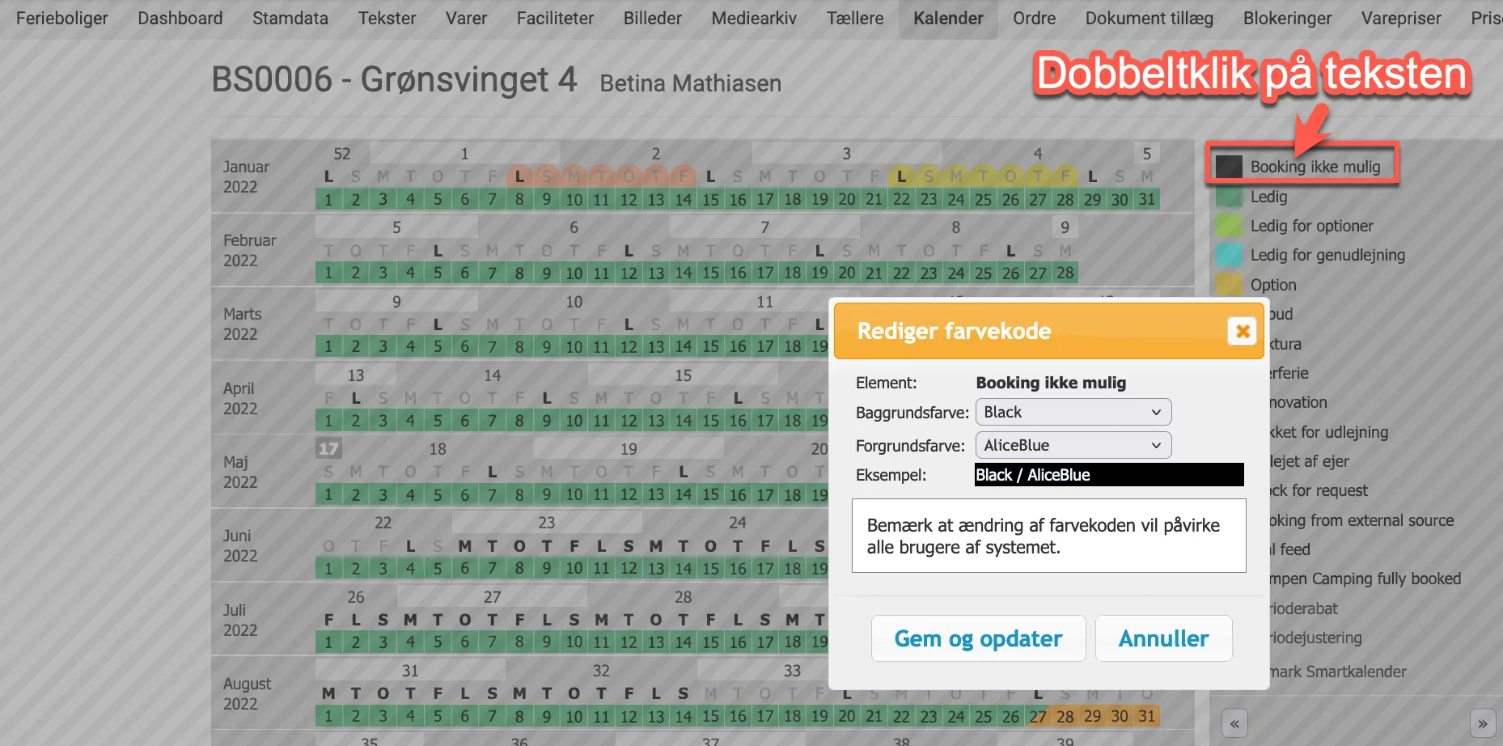This screenshot has height=746, width=1503.
Task: Click the next period double-arrow icon
Action: click(1483, 723)
